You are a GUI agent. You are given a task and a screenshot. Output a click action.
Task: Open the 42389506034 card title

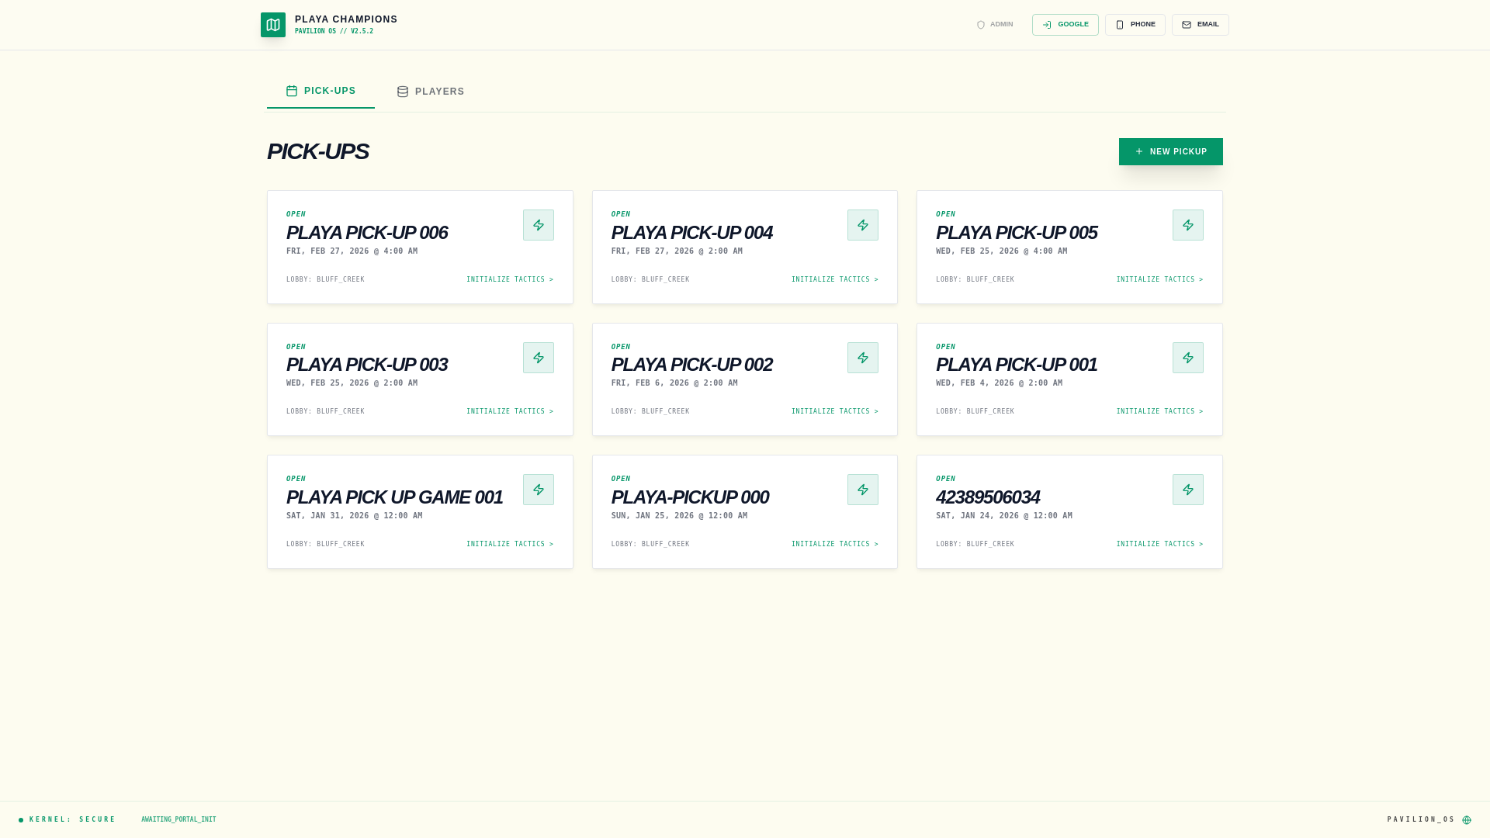click(x=988, y=497)
